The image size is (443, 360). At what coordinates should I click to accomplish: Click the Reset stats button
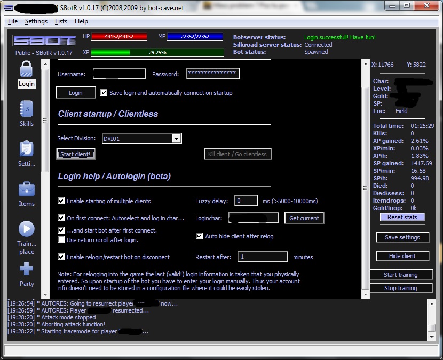point(402,217)
